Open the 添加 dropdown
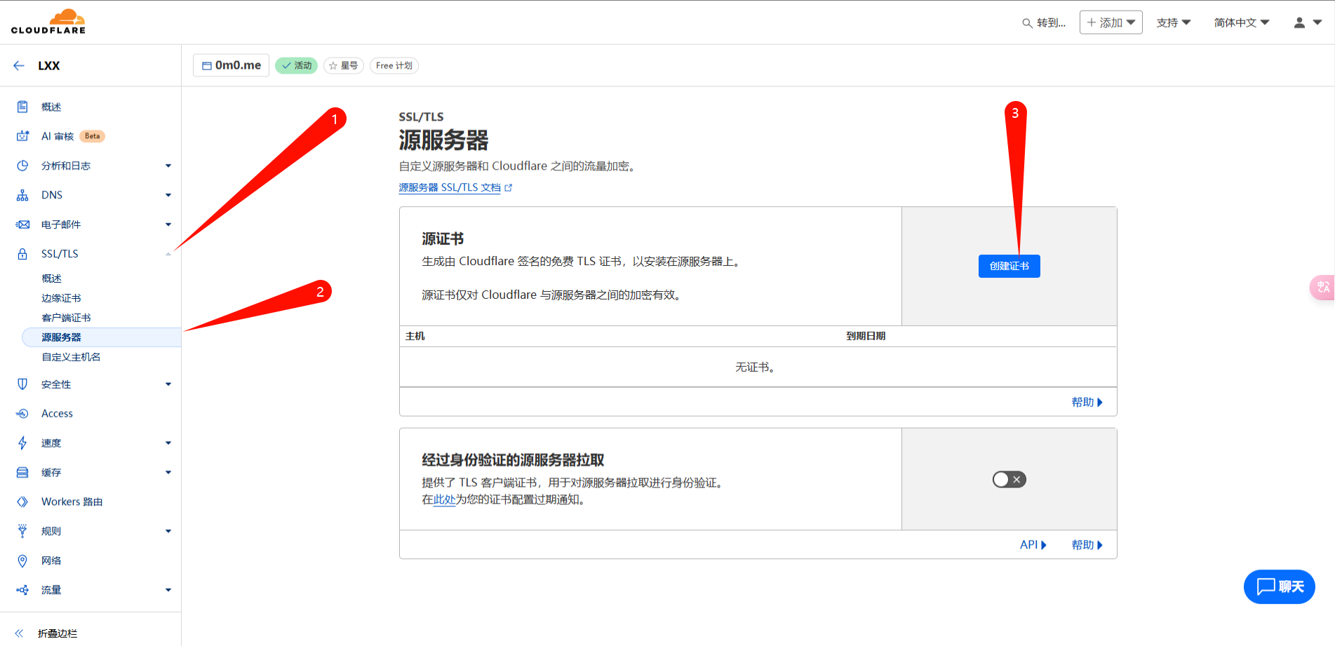Screen dimensions: 1335x646 pos(1111,22)
